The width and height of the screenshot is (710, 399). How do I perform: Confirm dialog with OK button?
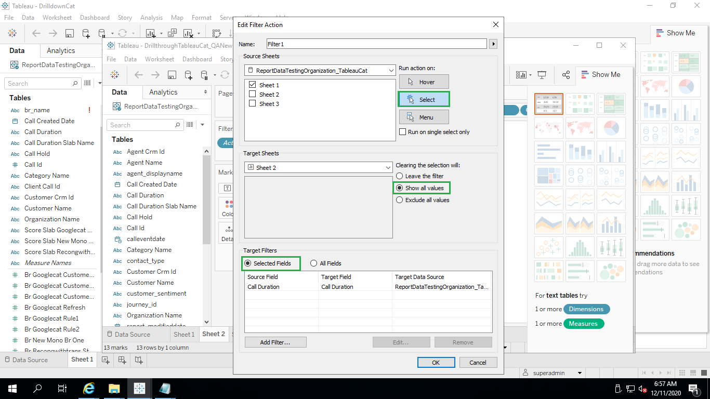[x=436, y=363]
